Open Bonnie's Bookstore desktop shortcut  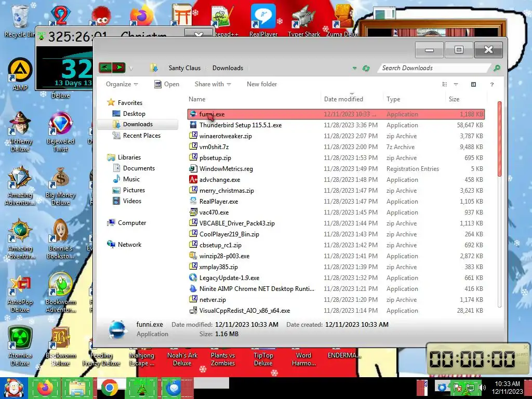(60, 239)
